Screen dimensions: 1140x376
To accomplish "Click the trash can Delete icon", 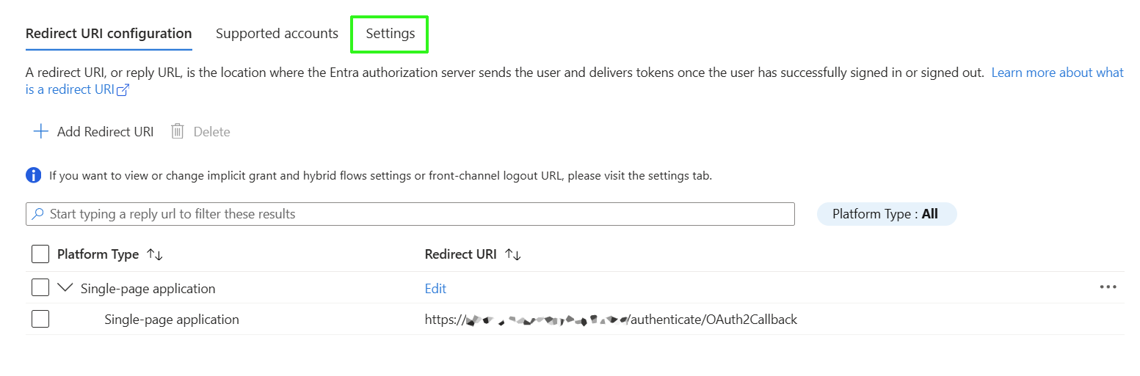I will tap(177, 132).
